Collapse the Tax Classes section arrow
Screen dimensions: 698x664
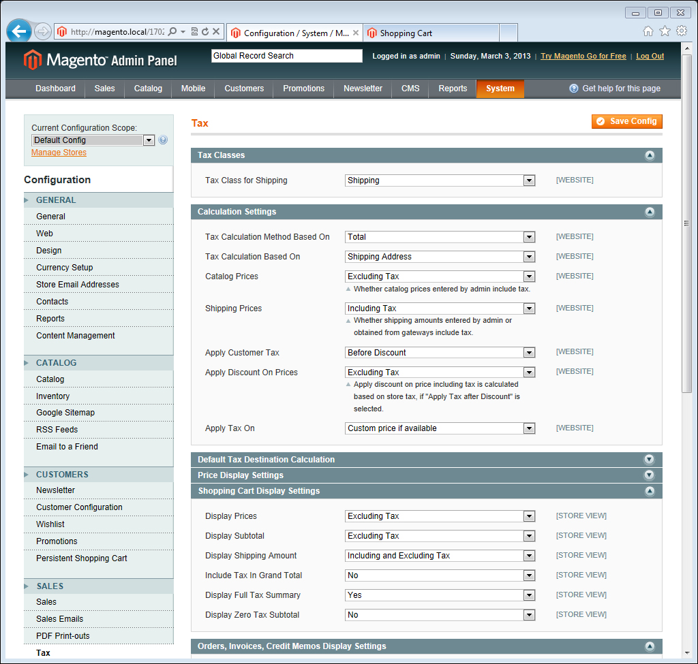[649, 155]
